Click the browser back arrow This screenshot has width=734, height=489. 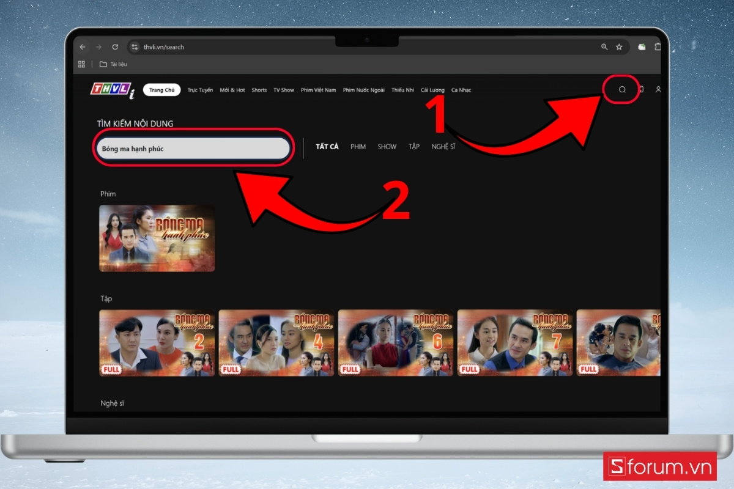point(83,46)
